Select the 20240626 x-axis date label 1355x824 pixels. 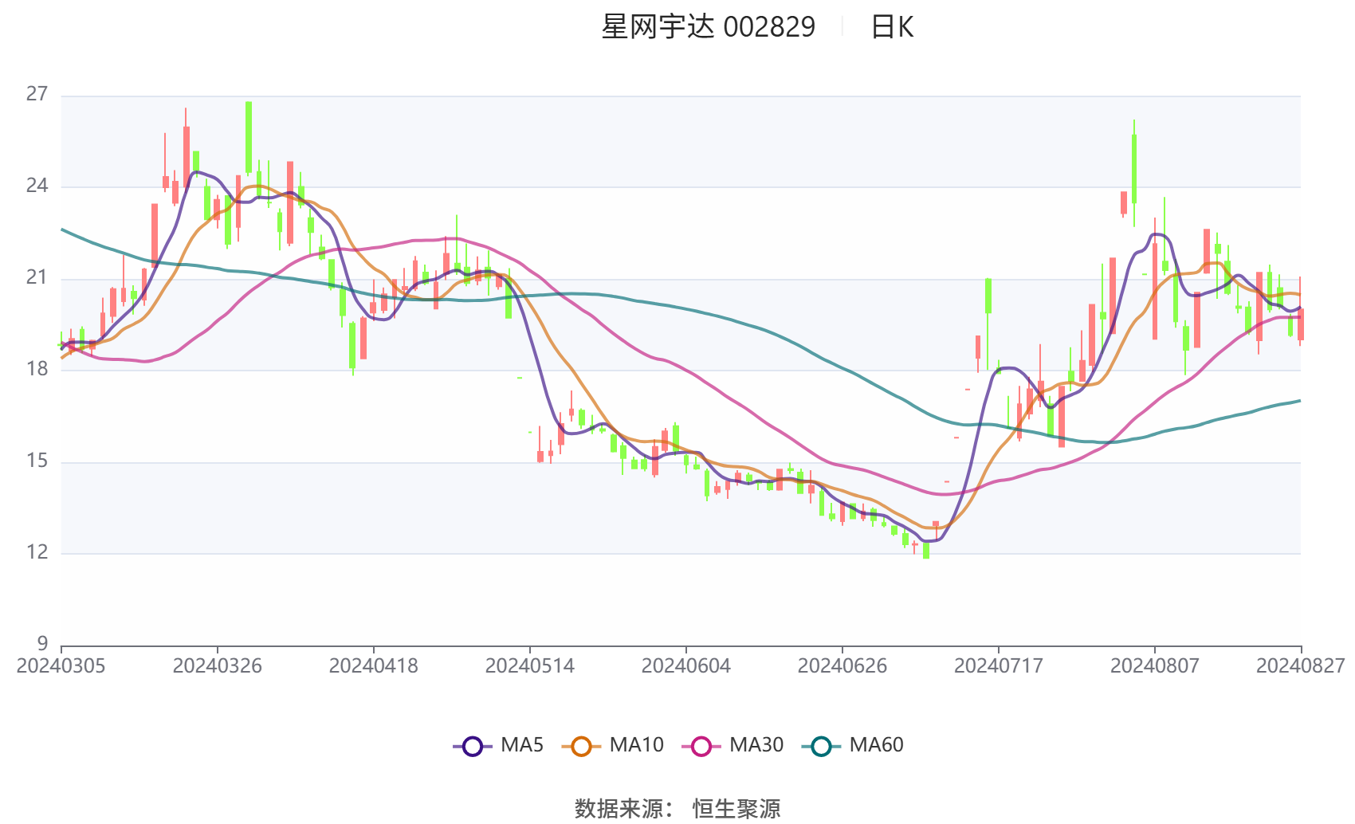tap(842, 665)
